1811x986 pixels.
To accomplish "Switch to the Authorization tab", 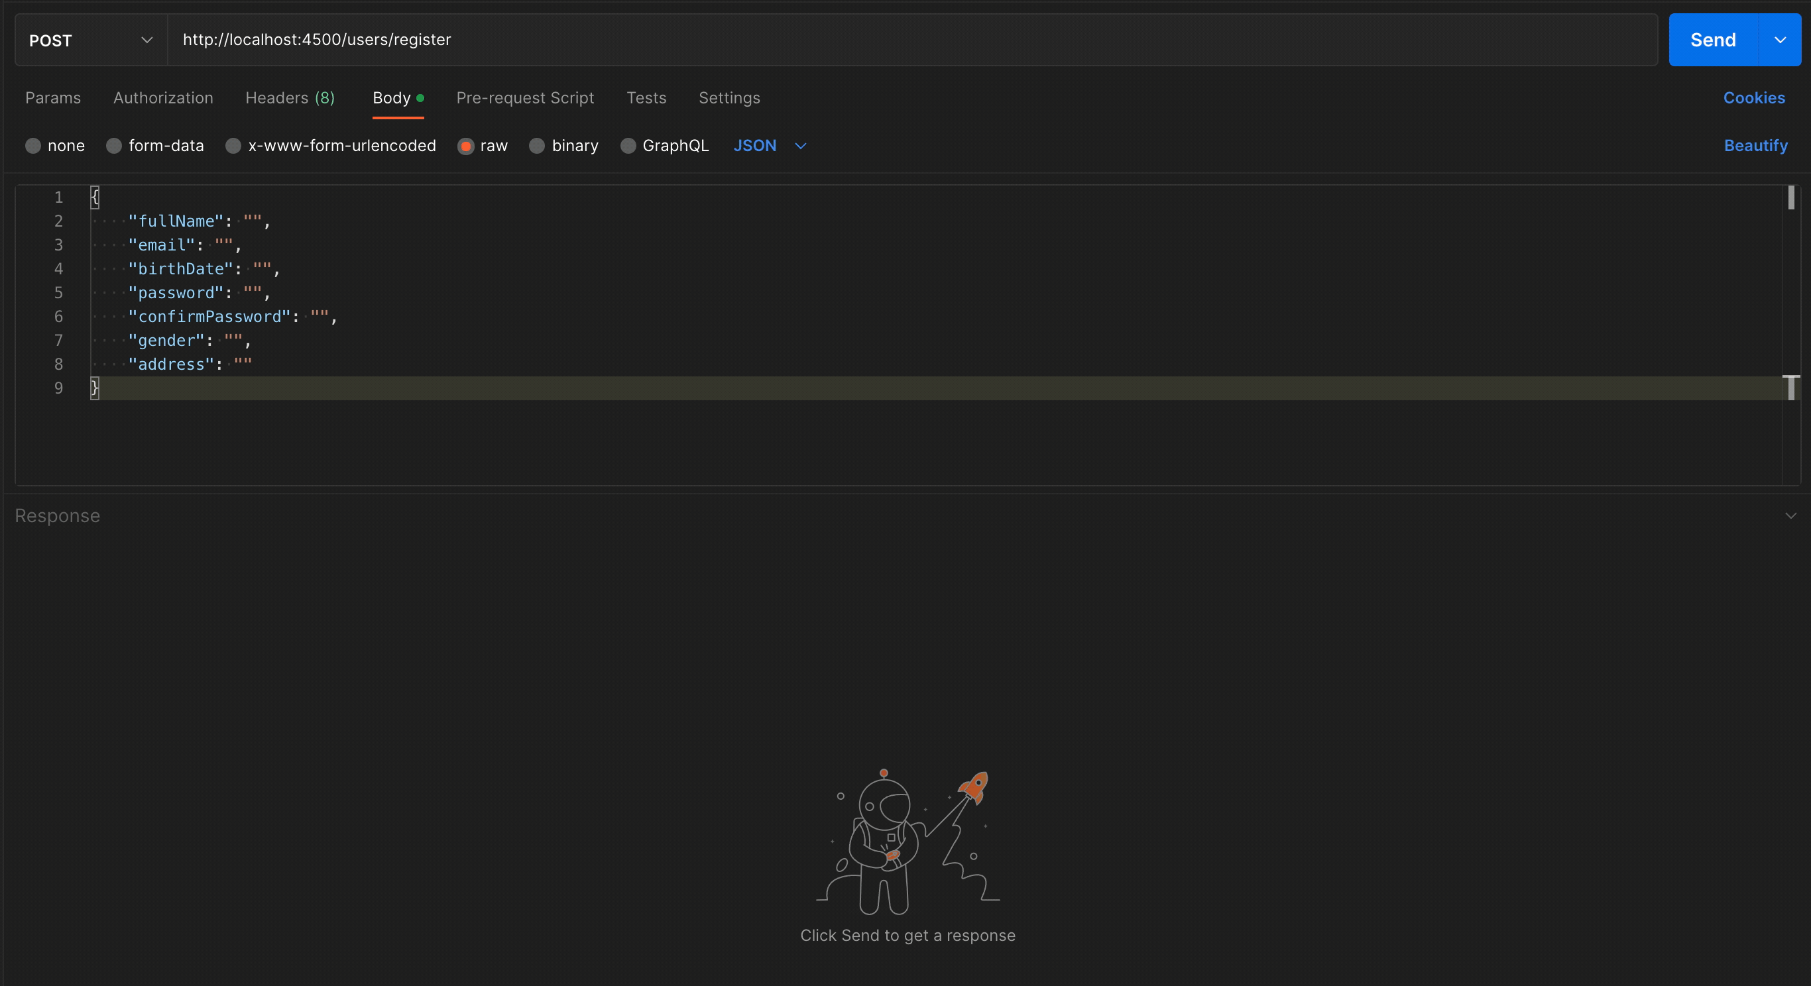I will [x=163, y=97].
